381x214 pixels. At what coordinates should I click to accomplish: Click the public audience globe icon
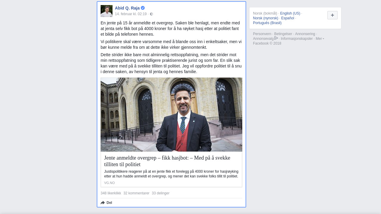point(152,14)
